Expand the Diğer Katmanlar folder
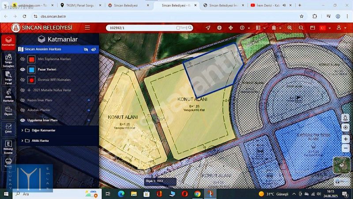Image resolution: width=353 pixels, height=199 pixels. point(22,130)
